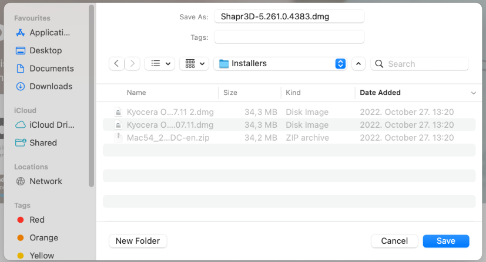Toggle sort direction chevron in Date Added

473,93
